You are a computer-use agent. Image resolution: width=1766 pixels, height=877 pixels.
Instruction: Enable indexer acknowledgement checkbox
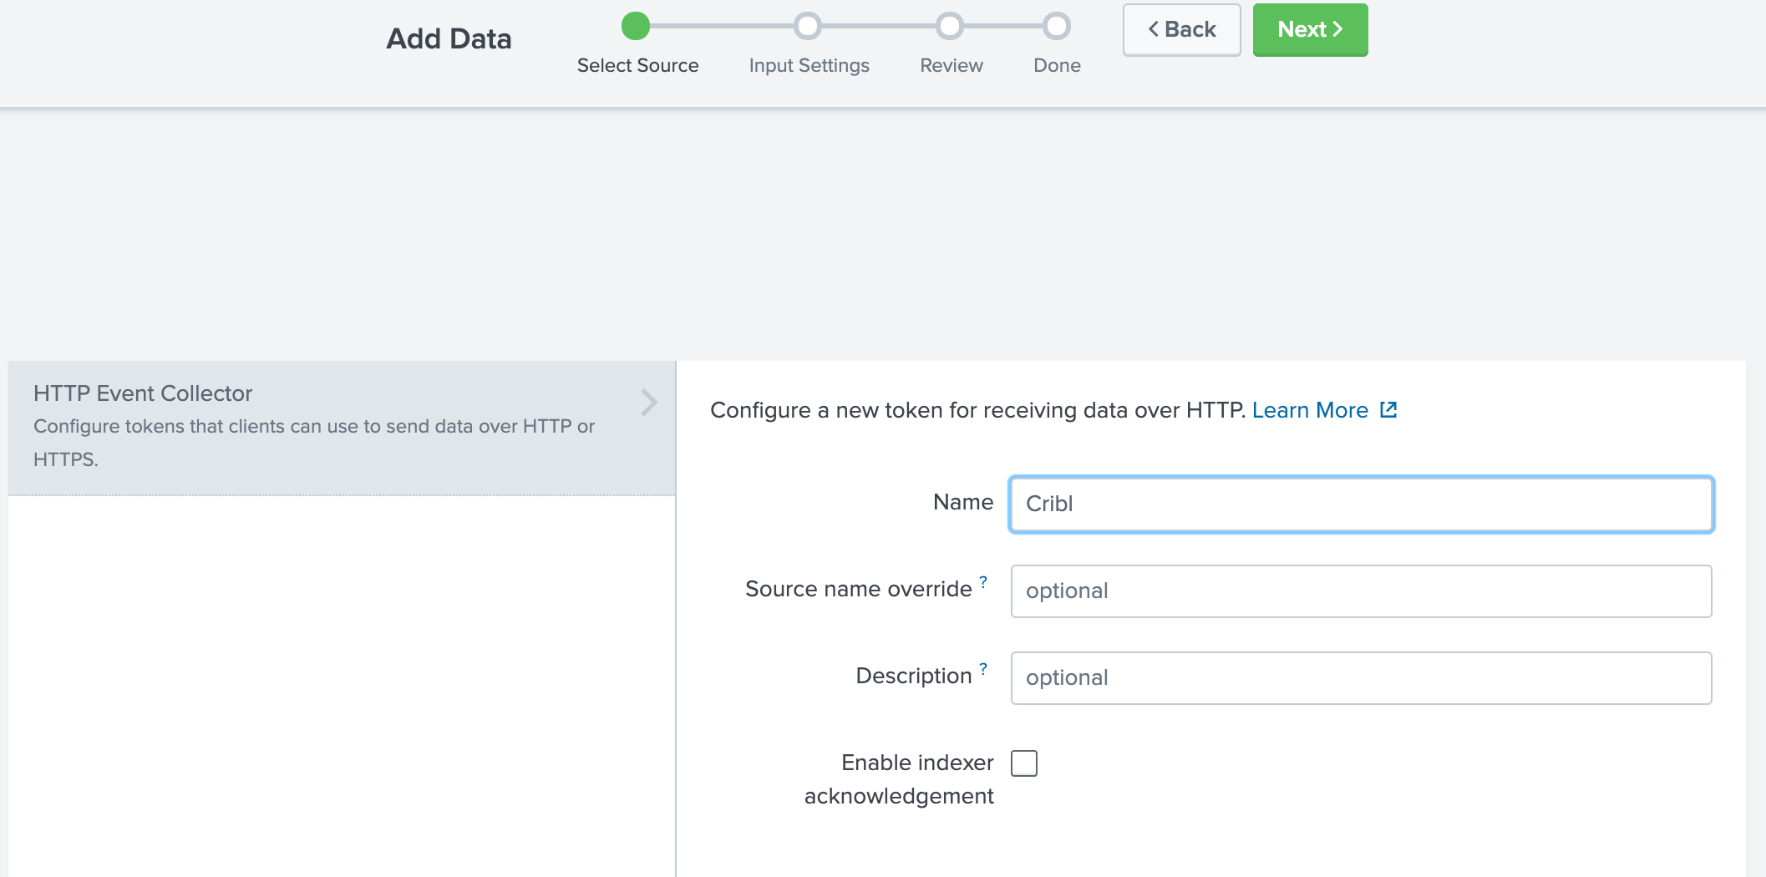[1024, 763]
